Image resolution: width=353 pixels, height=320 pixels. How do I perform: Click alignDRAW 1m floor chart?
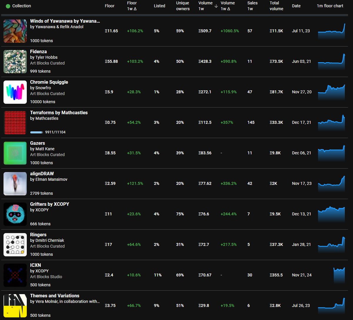point(332,184)
